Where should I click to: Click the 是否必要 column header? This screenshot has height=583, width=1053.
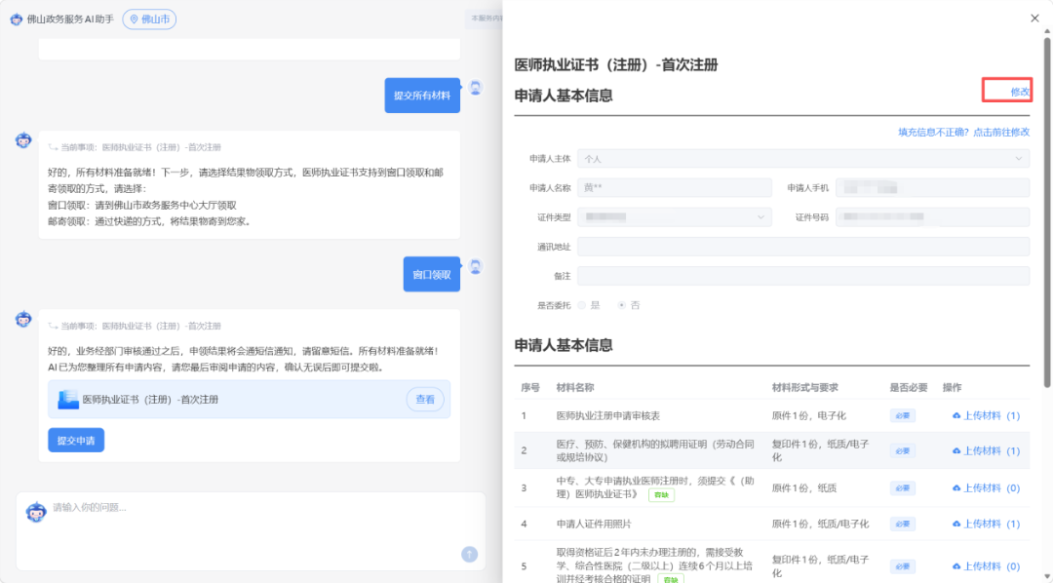point(909,388)
